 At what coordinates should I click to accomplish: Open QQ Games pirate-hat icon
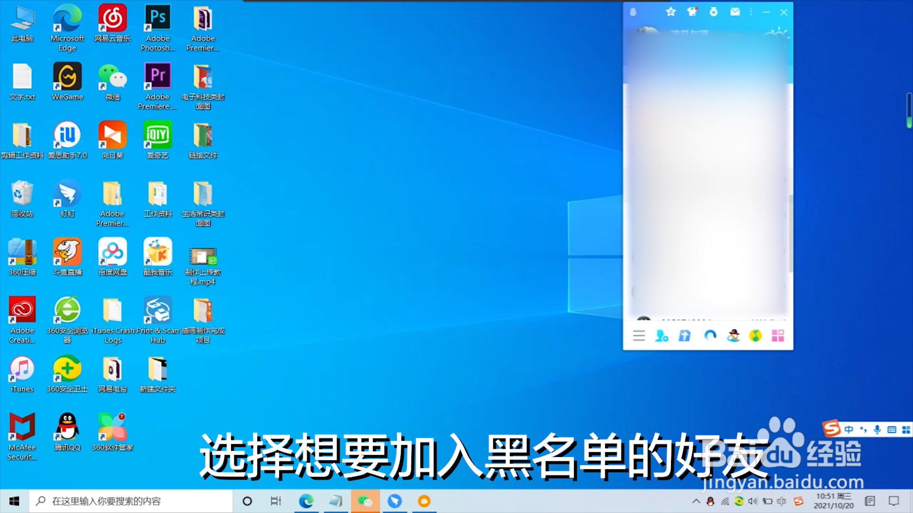[x=733, y=336]
